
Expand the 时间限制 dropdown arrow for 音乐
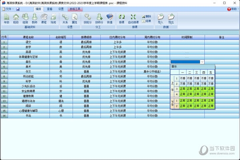[202, 62]
